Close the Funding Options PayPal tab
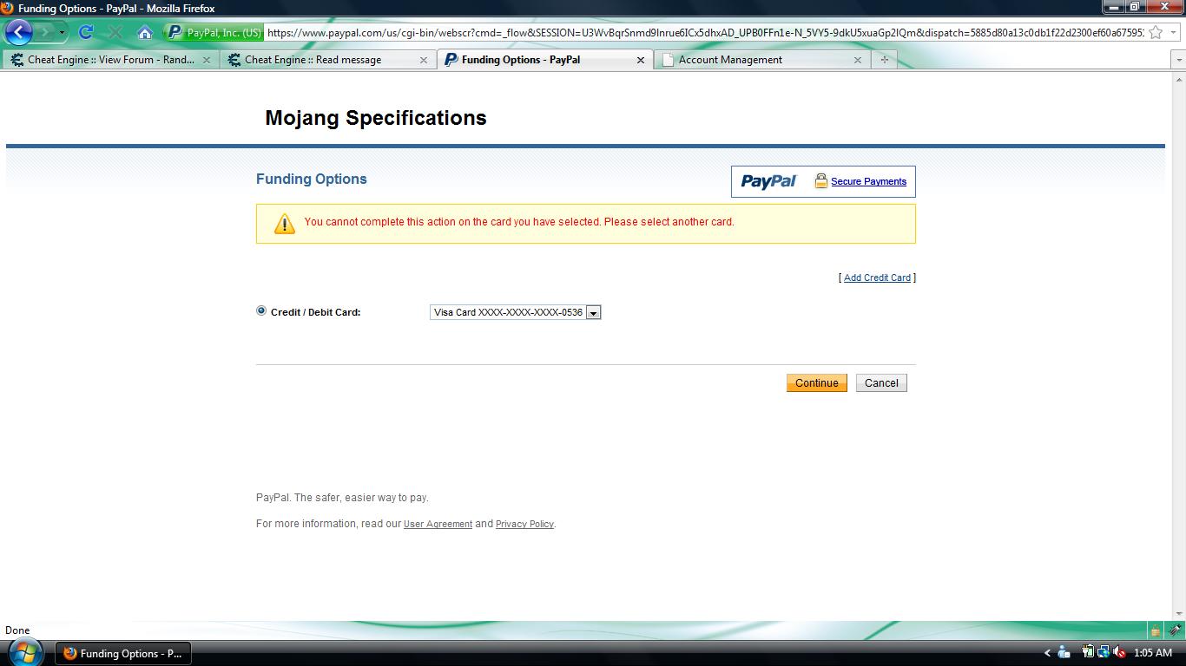The width and height of the screenshot is (1186, 666). click(641, 60)
